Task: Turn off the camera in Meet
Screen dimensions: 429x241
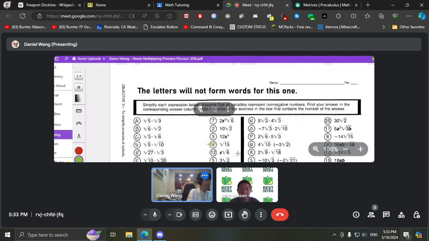Action: point(179,214)
